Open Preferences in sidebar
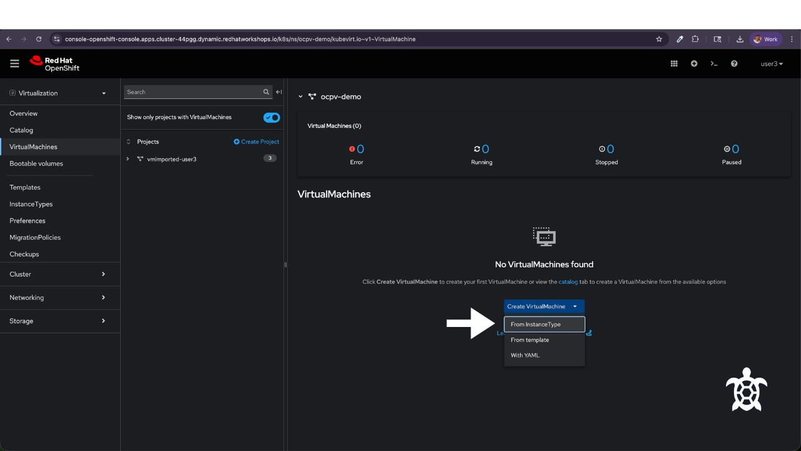 click(28, 220)
